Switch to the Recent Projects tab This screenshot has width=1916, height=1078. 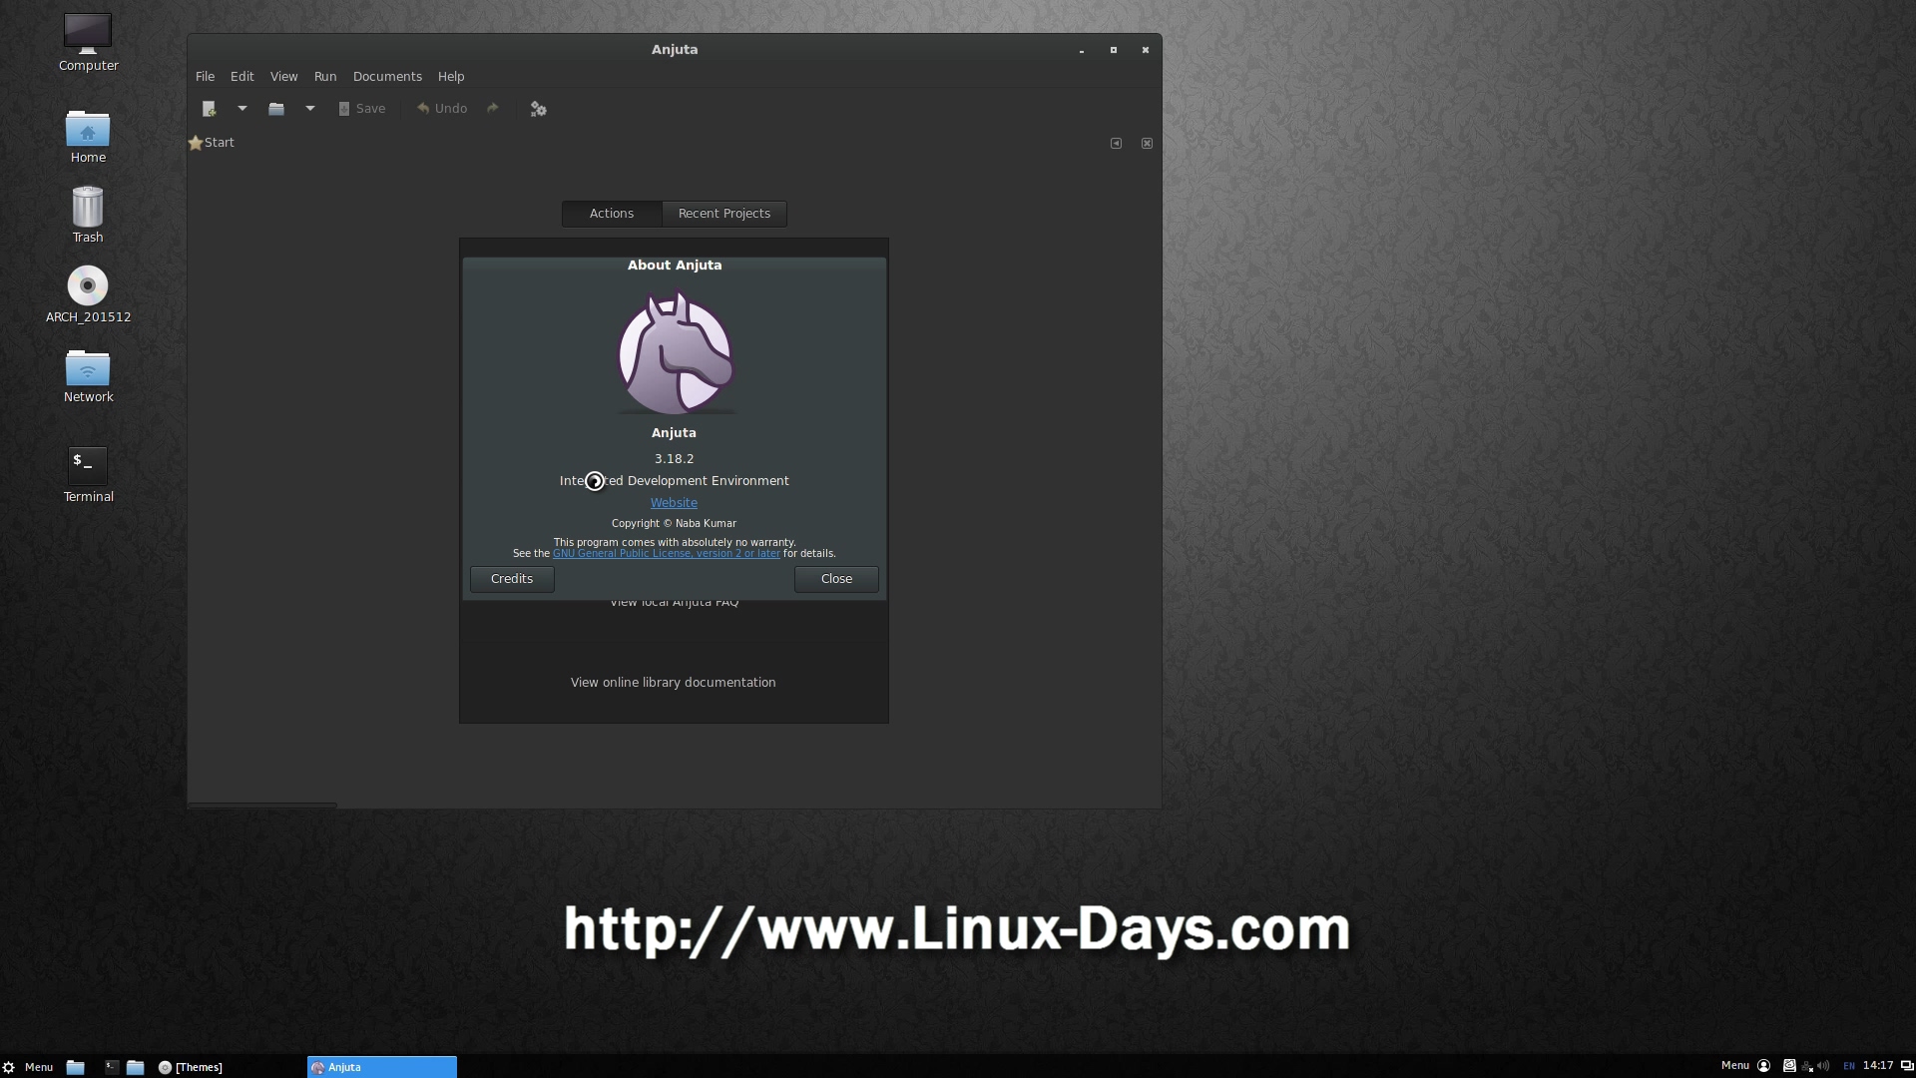tap(724, 214)
